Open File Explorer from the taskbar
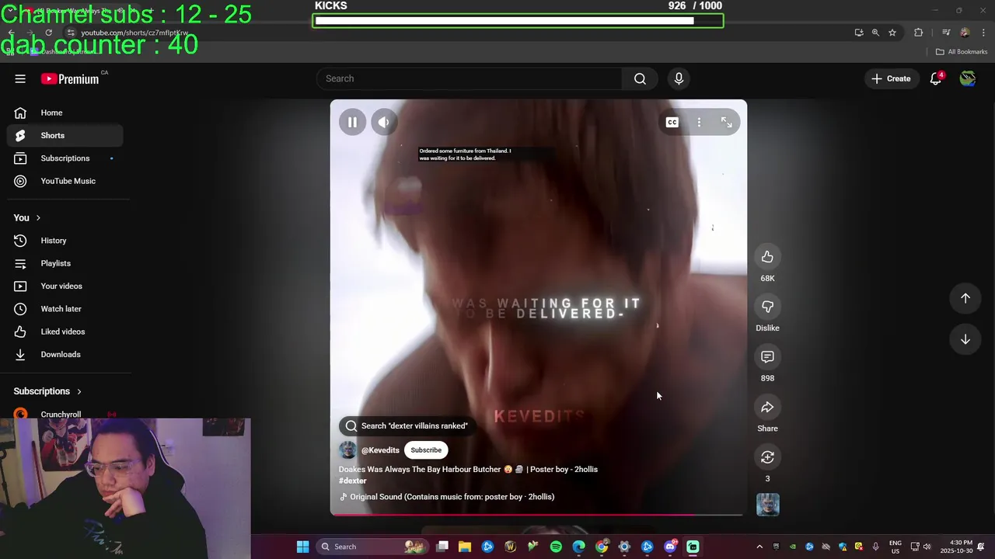995x559 pixels. coord(464,547)
